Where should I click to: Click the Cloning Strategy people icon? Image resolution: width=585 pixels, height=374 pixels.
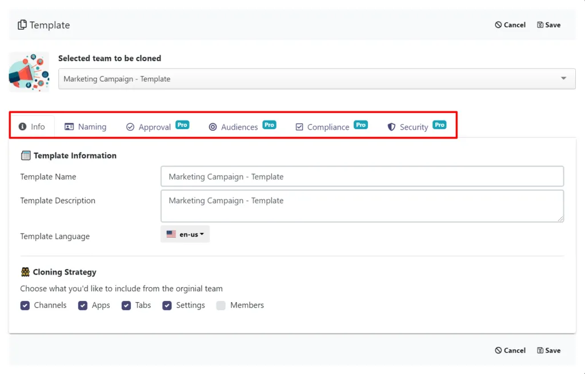pos(25,272)
